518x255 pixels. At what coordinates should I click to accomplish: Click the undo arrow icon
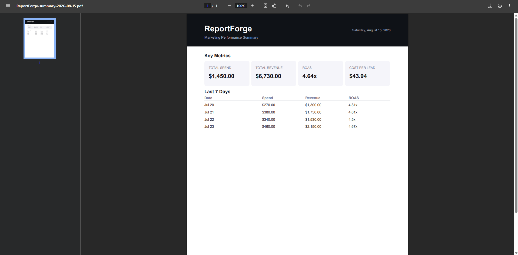300,6
